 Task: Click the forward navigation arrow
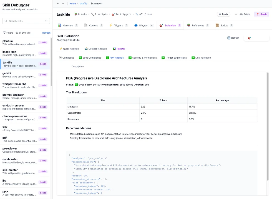[63, 3]
